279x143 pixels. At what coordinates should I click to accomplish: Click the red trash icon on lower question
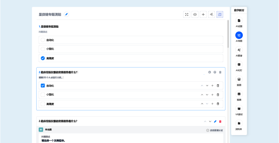pyautogui.click(x=220, y=122)
